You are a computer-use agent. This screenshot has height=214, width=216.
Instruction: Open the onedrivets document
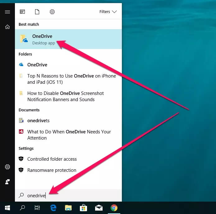[x=68, y=121]
